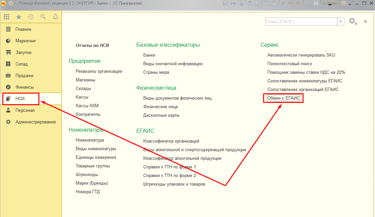Open the Маркетинг section
This screenshot has height=217, width=375.
[31, 41]
